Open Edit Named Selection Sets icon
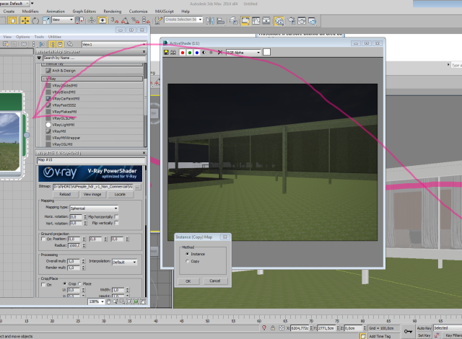The height and width of the screenshot is (339, 462). [159, 20]
